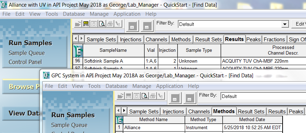306x133 pixels.
Task: Click Run Samples in GPC System sidebar
Action: pyautogui.click(x=73, y=115)
